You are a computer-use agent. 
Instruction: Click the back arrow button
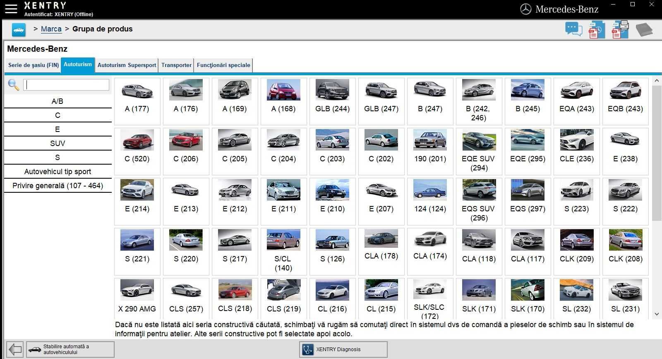(x=15, y=349)
